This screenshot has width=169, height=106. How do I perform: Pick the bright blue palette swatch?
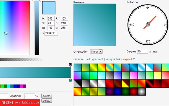(15, 86)
